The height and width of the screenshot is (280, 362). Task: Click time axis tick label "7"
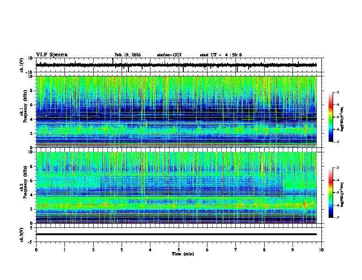236,250
